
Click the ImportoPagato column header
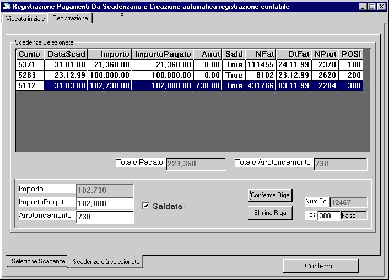click(163, 54)
